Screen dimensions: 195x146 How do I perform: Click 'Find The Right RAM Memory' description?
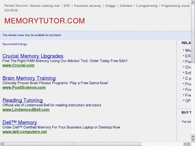[x=65, y=61]
